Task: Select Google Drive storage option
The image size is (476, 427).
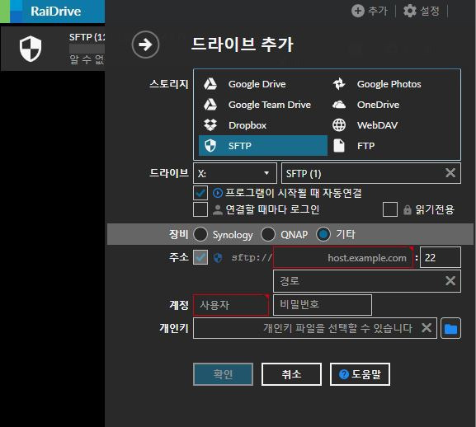Action: pyautogui.click(x=263, y=84)
